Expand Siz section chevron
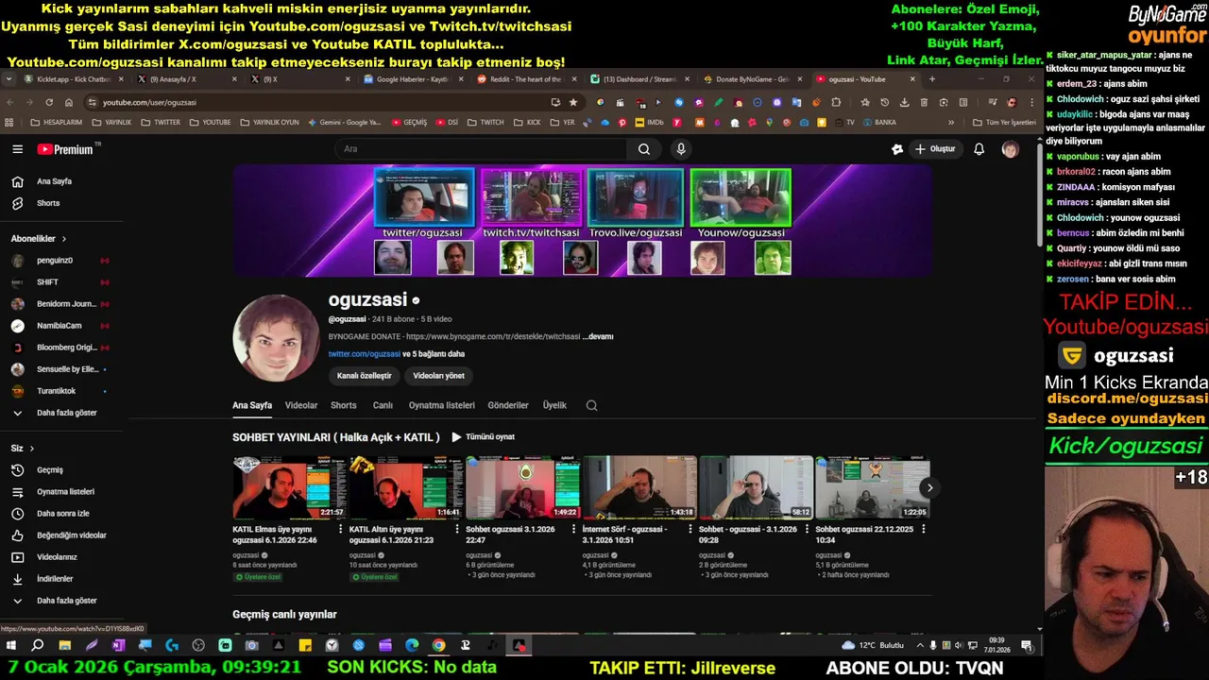 click(31, 449)
